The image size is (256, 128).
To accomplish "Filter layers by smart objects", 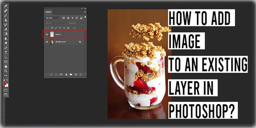I will point(81,18).
